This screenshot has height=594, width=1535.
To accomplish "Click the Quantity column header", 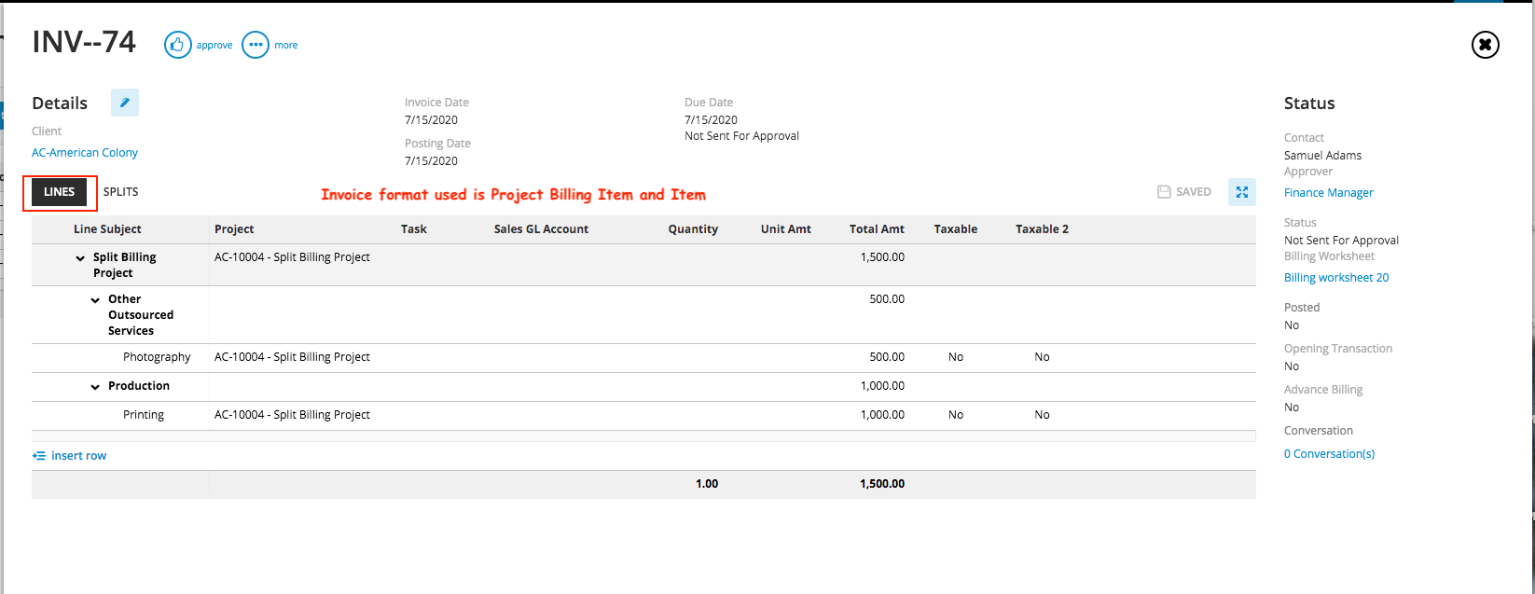I will (693, 229).
